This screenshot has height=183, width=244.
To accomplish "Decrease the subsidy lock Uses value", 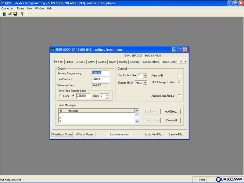I will (107, 97).
